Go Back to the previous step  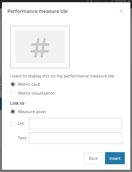(x=93, y=158)
